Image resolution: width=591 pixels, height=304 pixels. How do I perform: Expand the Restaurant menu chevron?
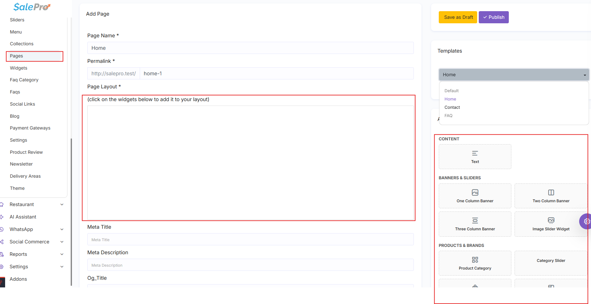[x=62, y=204]
